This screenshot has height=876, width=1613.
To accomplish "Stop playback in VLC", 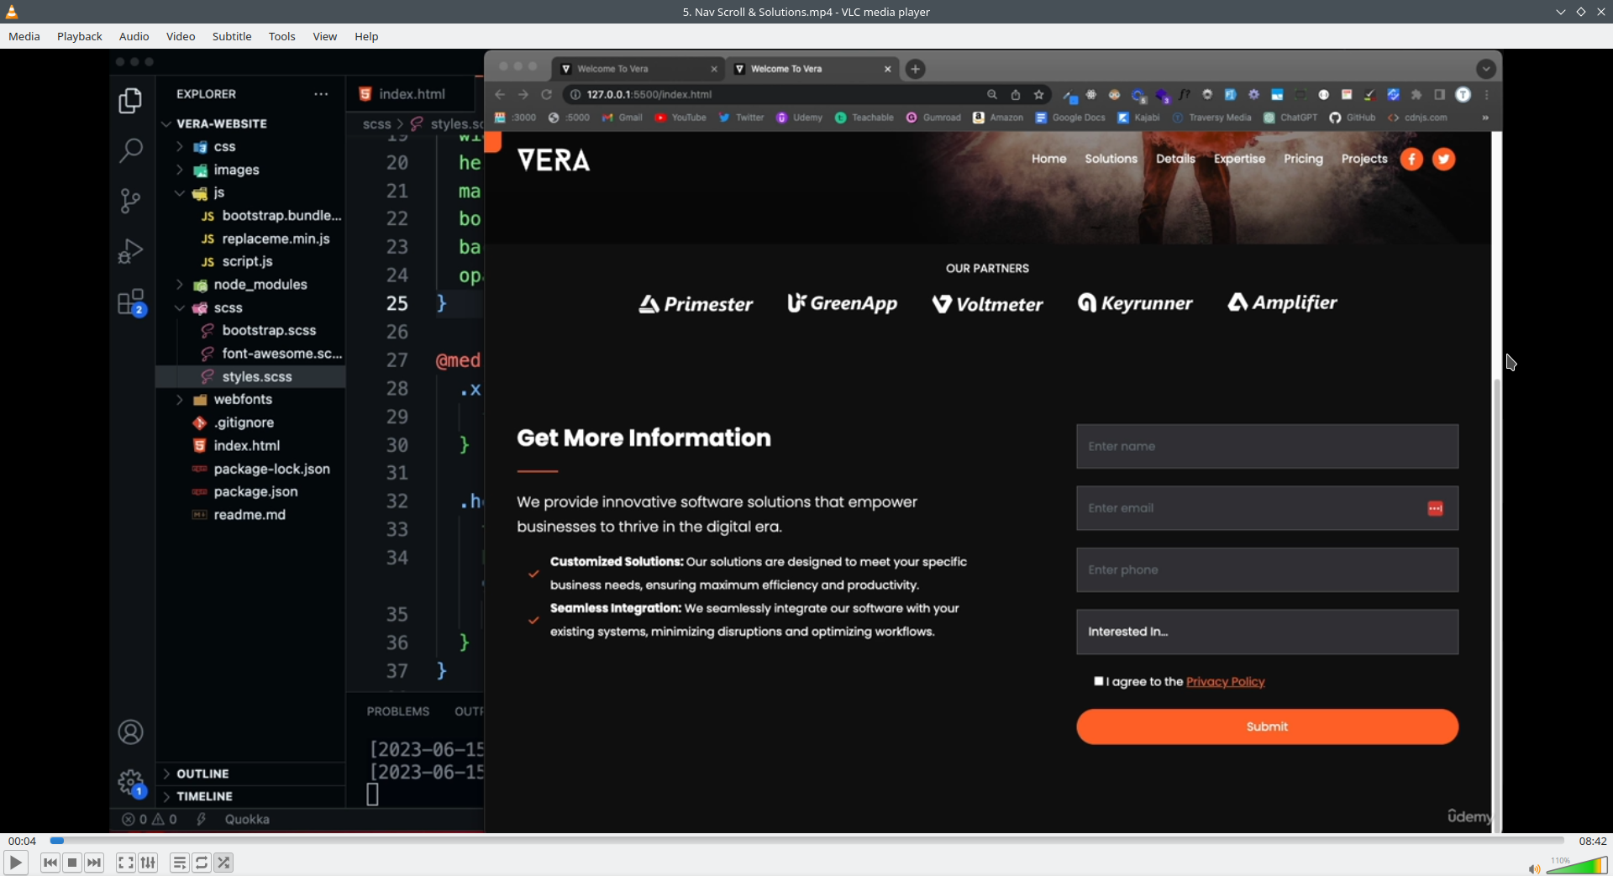I will point(72,863).
